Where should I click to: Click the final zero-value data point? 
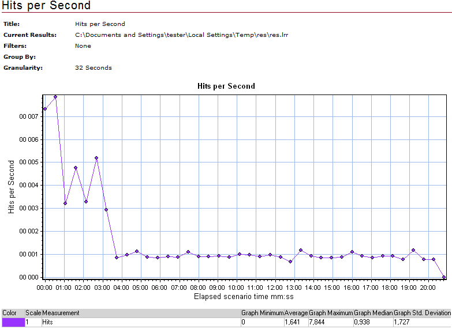click(x=444, y=277)
